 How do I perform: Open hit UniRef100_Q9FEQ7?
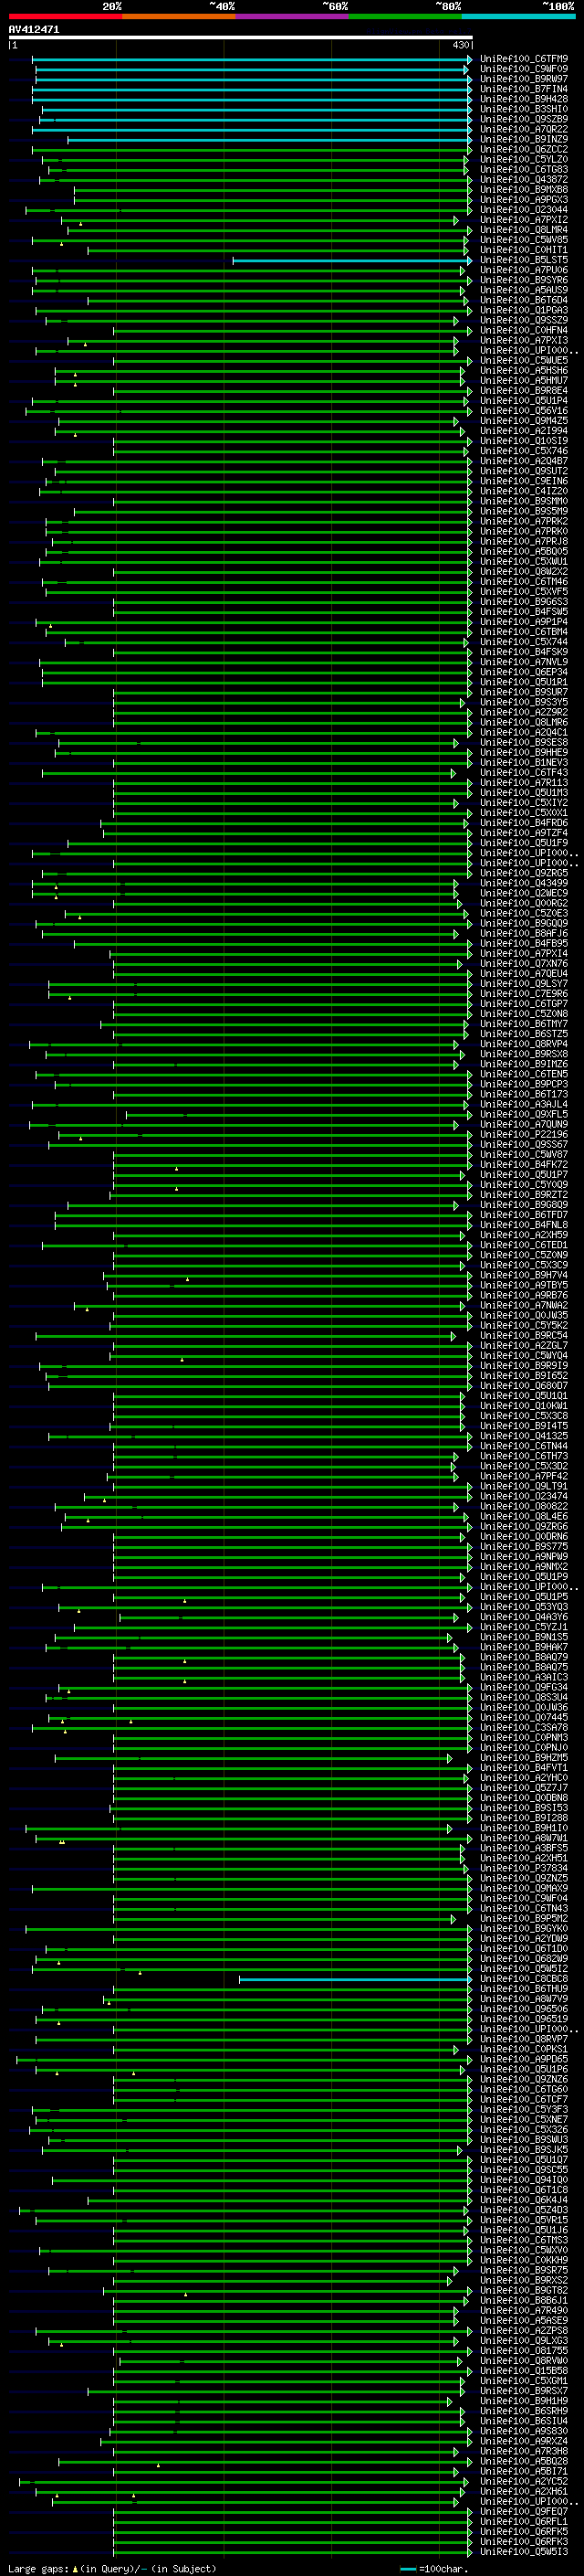coord(524,2512)
